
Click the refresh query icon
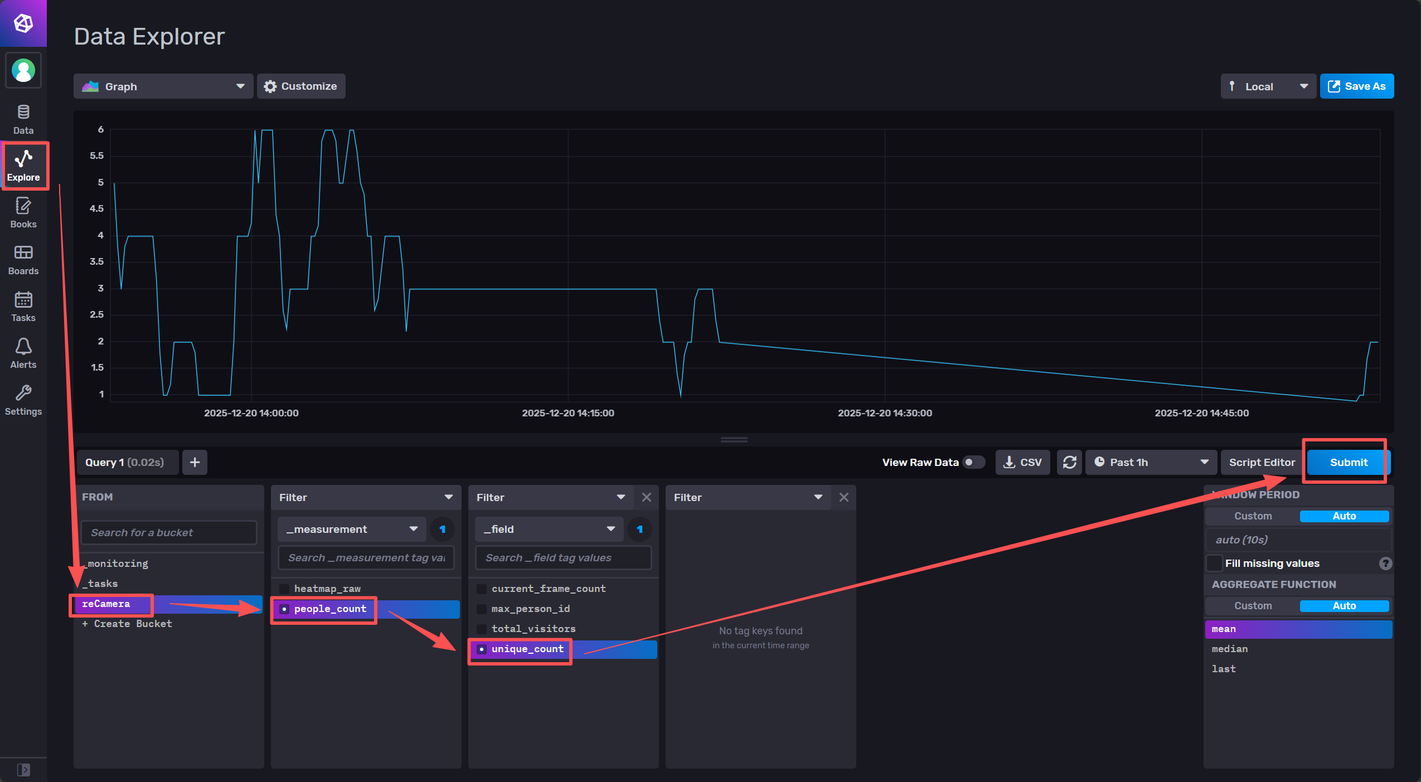tap(1069, 462)
